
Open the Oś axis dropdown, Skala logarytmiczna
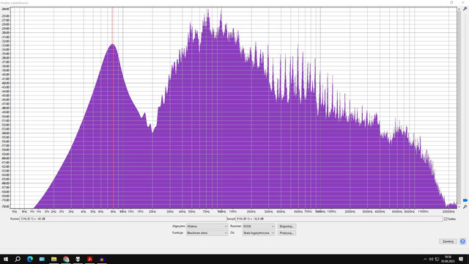point(259,233)
